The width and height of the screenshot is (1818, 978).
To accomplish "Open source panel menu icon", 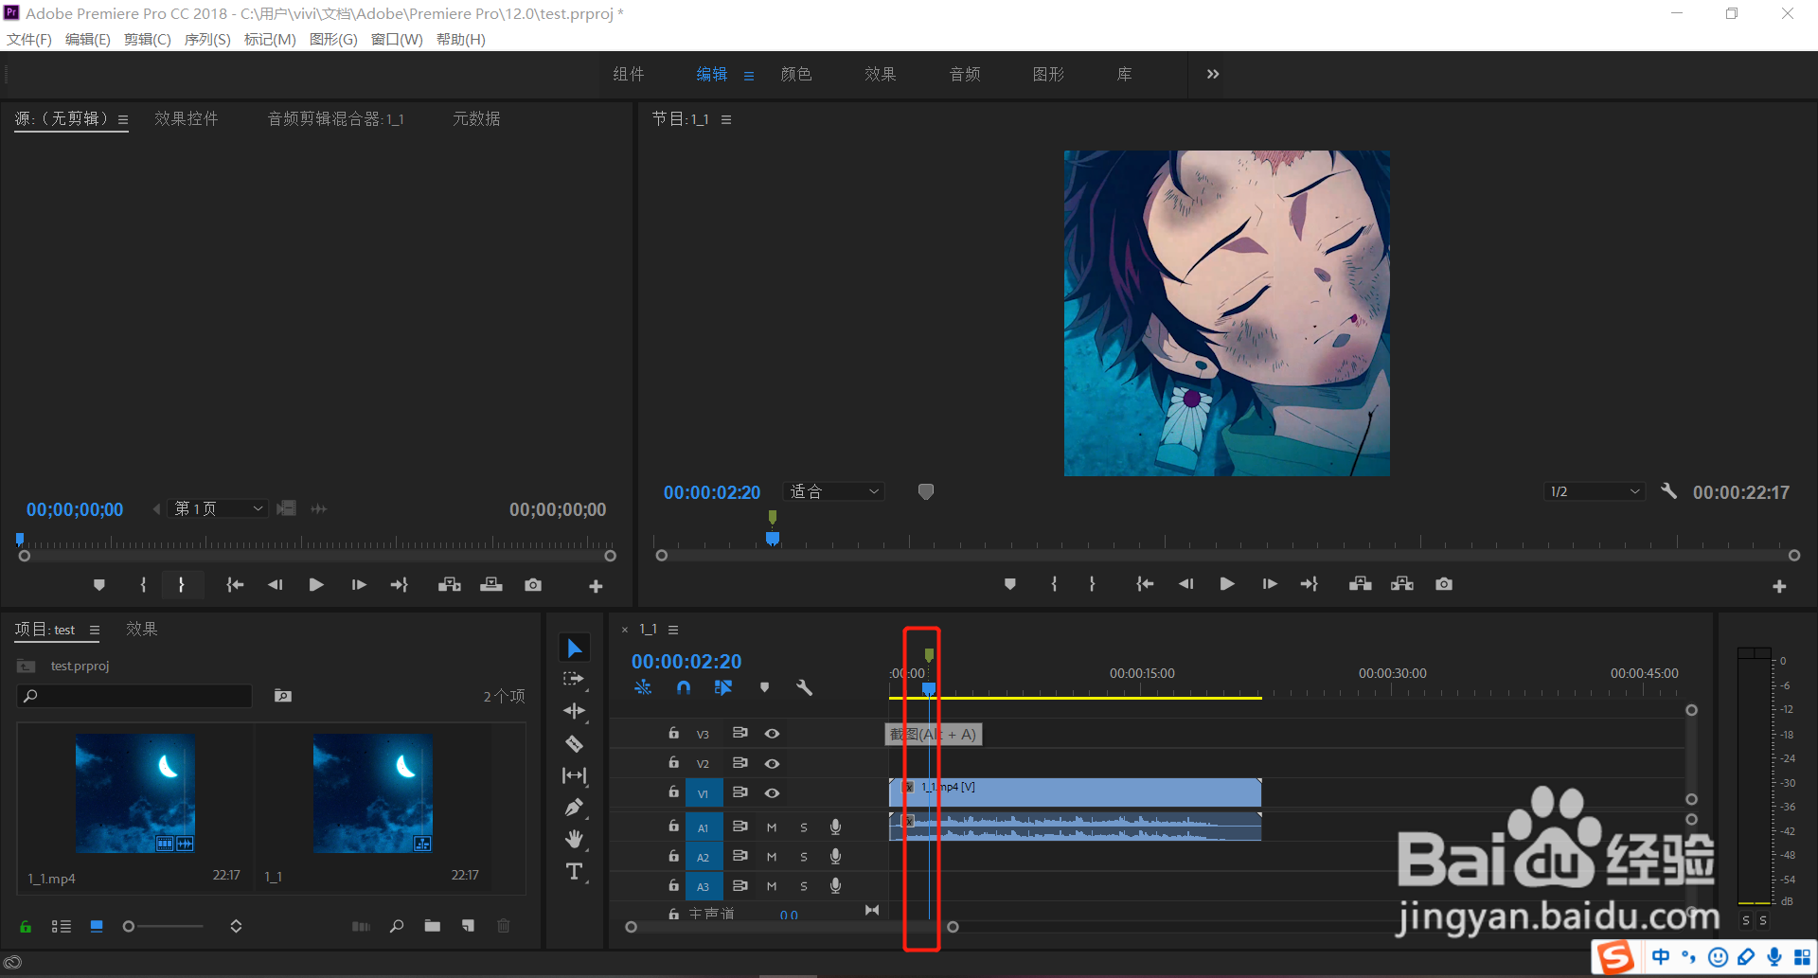I will [x=123, y=119].
